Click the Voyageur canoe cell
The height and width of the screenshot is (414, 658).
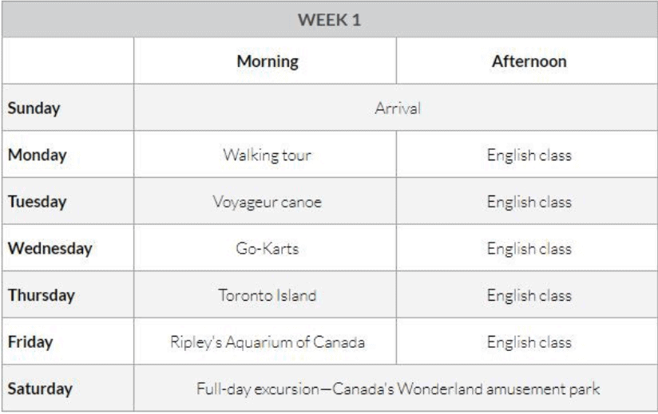pos(268,202)
